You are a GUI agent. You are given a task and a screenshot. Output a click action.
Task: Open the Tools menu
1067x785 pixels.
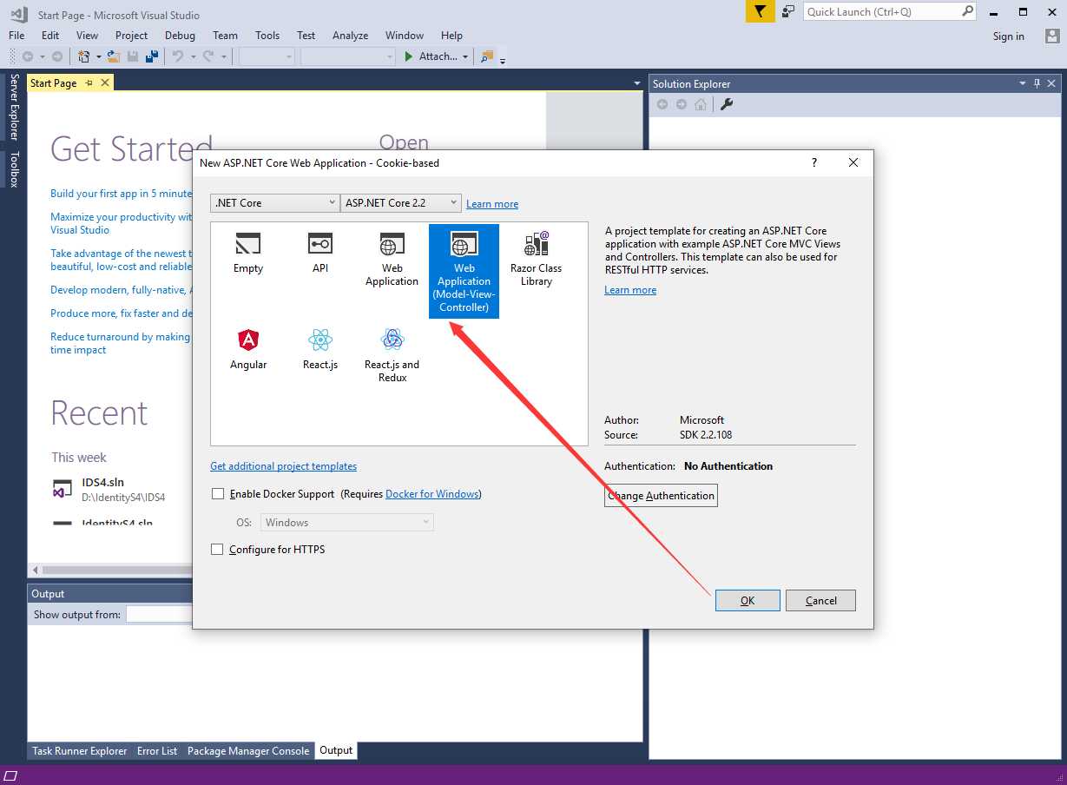point(267,36)
